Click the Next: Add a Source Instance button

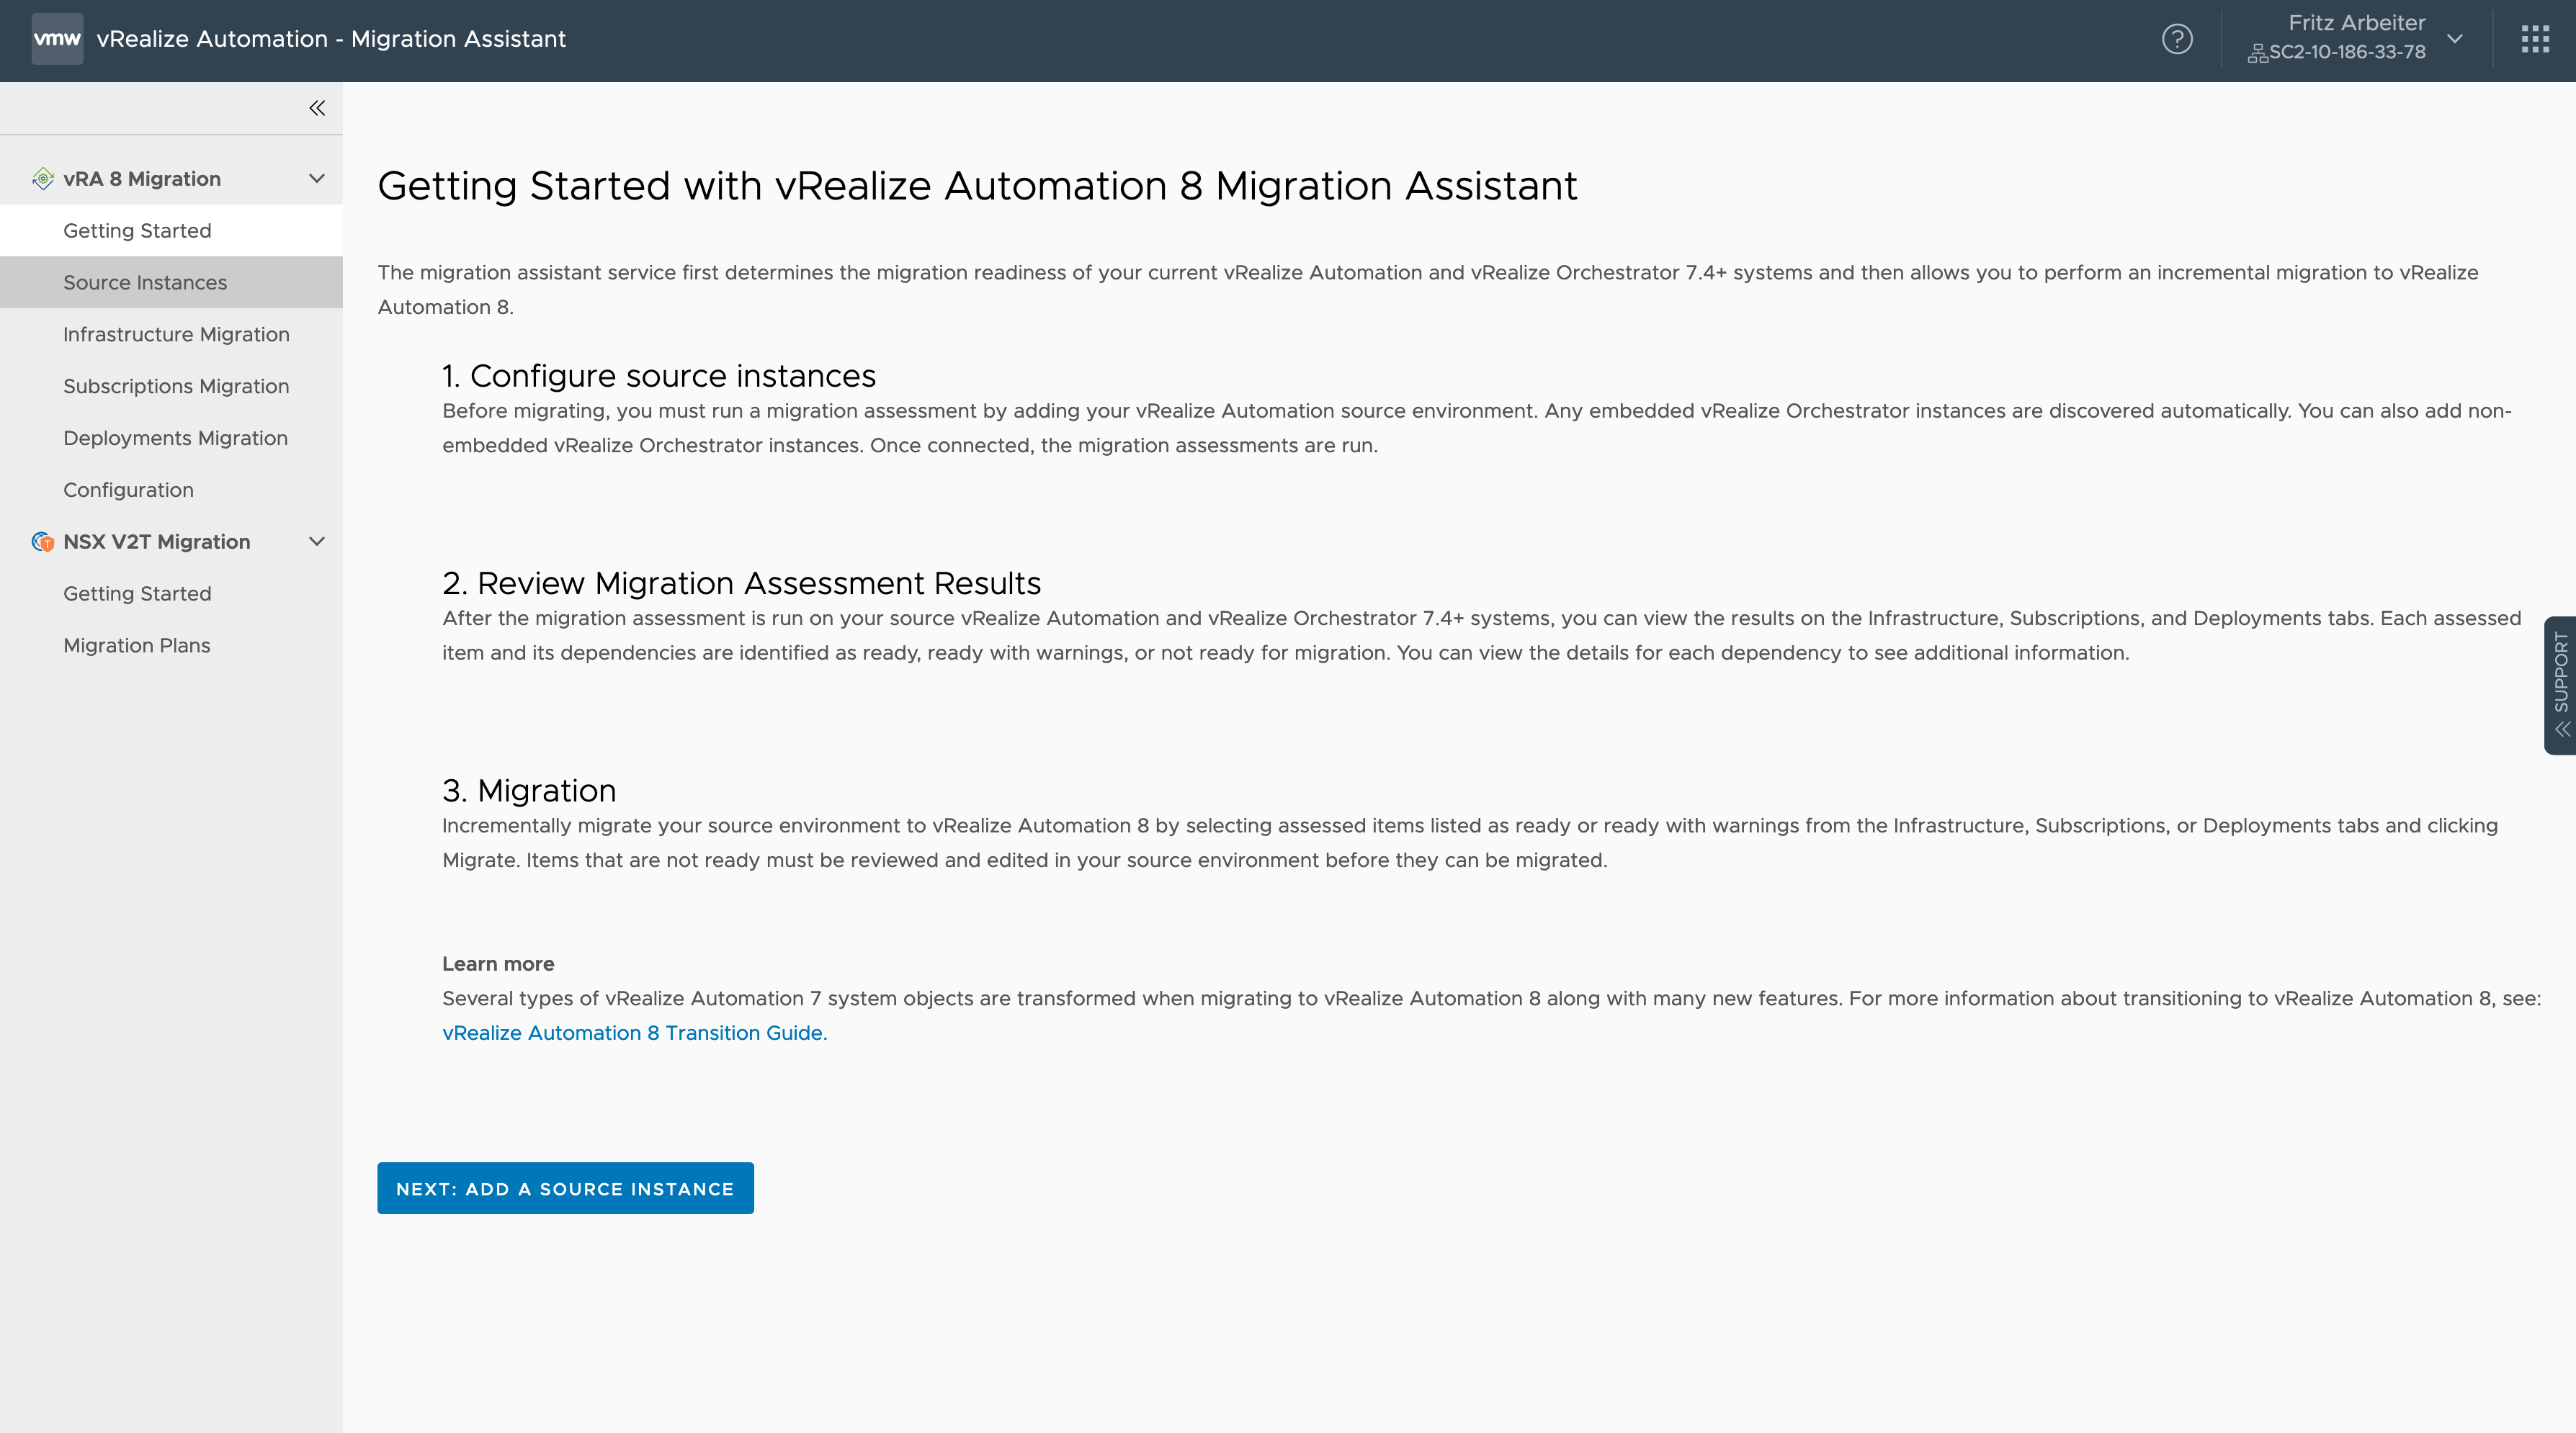[565, 1187]
